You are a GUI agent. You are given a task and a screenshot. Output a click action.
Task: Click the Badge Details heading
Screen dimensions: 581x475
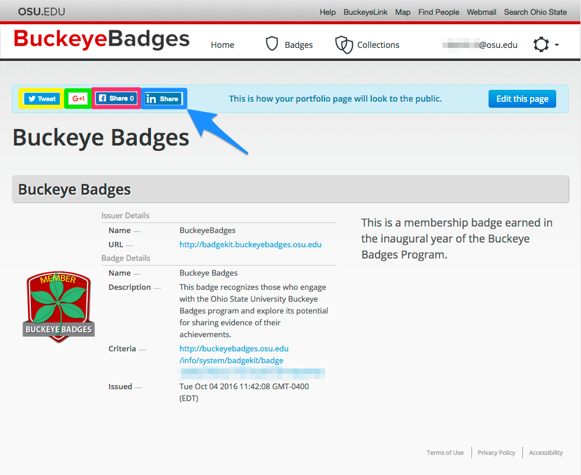[x=126, y=258]
